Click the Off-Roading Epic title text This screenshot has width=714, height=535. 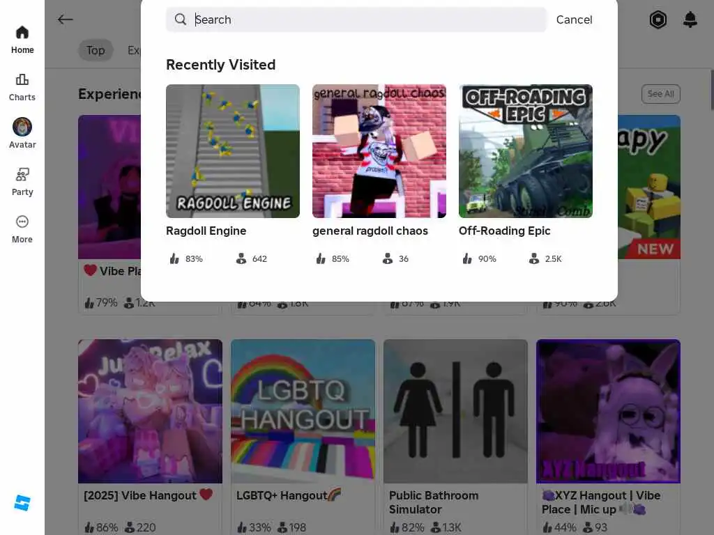[x=504, y=231]
